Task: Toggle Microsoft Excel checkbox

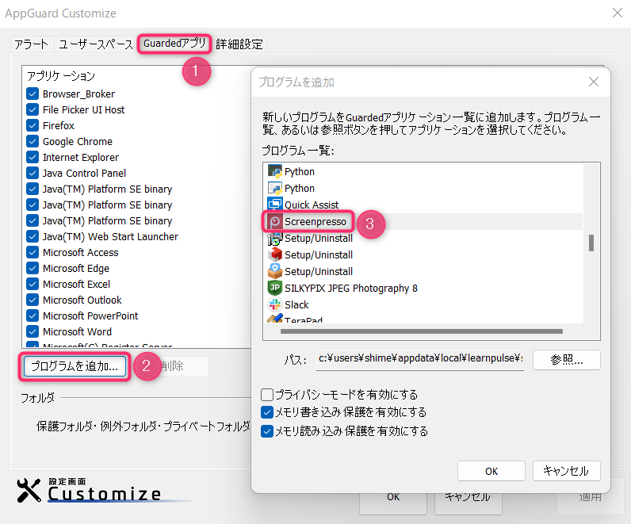Action: coord(33,284)
